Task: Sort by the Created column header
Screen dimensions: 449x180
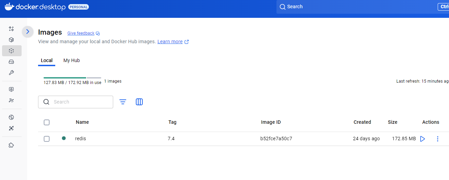Action: [362, 122]
